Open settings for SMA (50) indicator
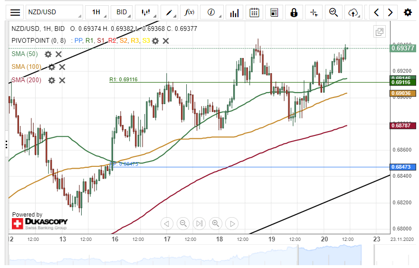This screenshot has width=419, height=268. [x=48, y=54]
